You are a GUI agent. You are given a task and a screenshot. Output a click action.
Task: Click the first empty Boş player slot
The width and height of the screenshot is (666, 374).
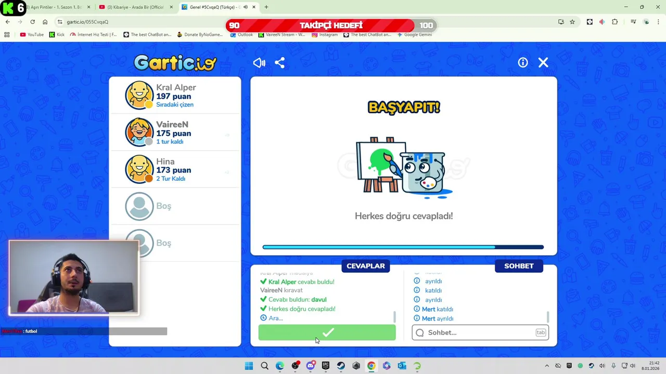(x=175, y=206)
